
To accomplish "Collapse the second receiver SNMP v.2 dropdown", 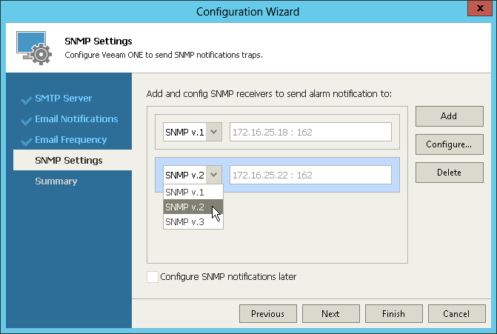I will (214, 175).
